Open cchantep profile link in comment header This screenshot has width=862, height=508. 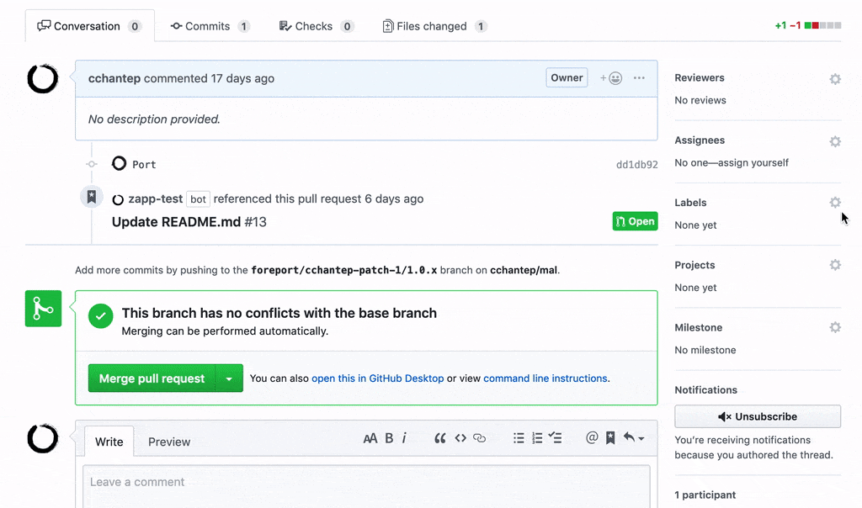pyautogui.click(x=114, y=78)
